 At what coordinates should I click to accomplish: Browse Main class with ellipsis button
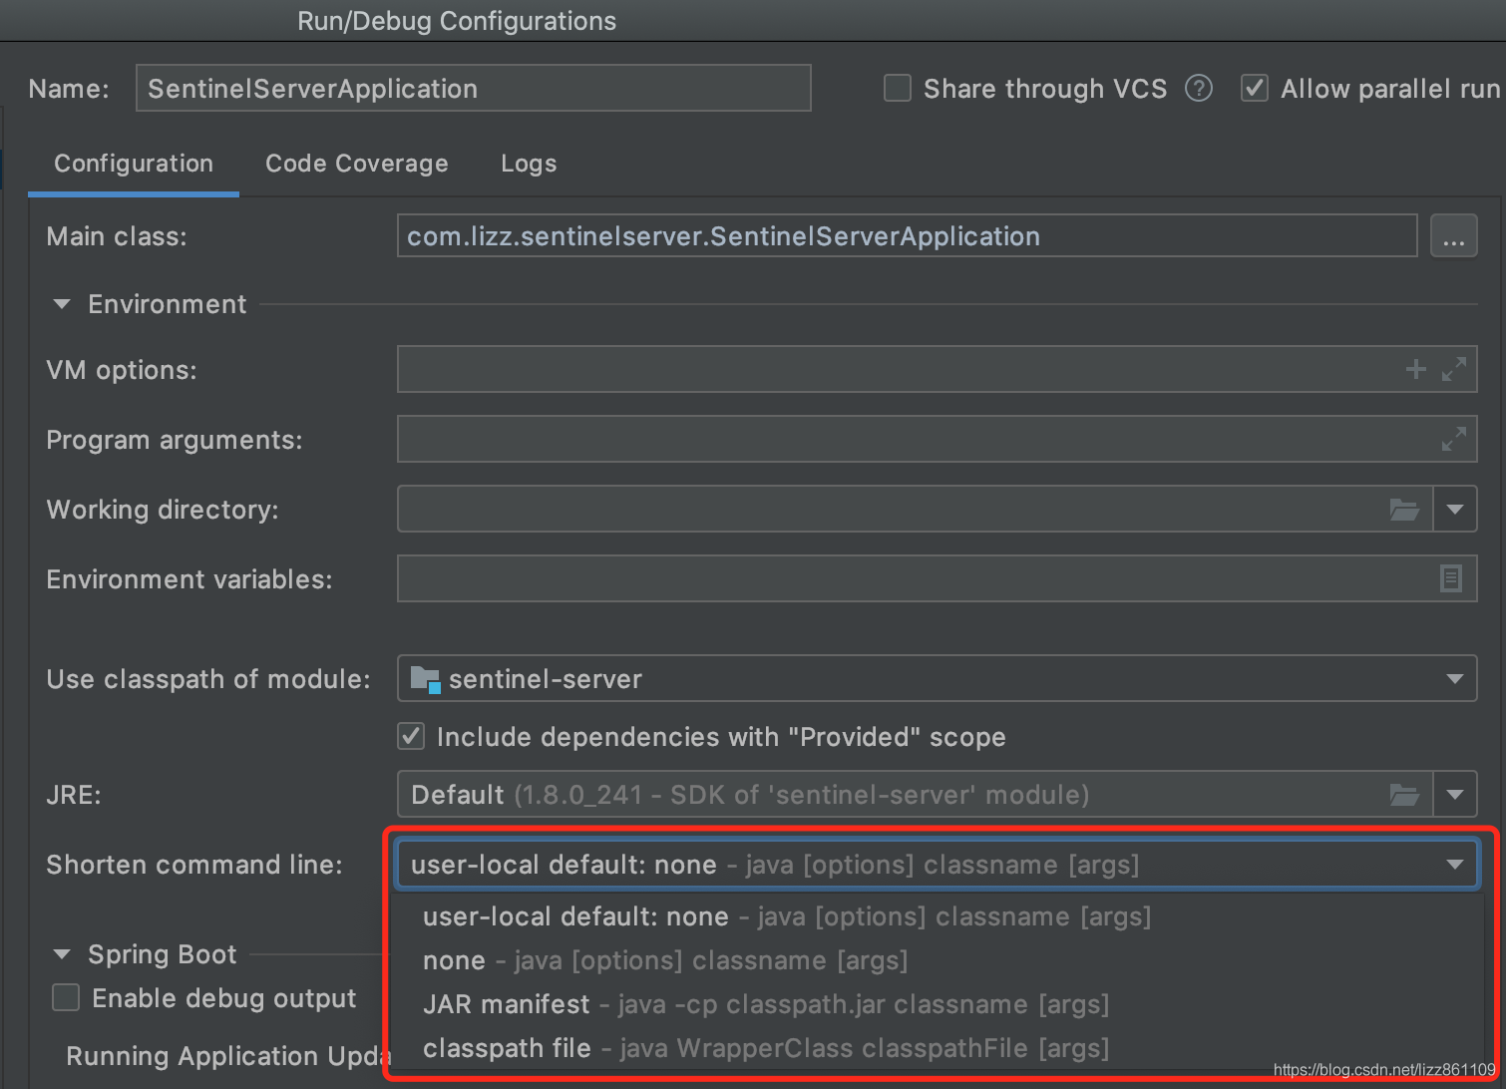(1453, 237)
